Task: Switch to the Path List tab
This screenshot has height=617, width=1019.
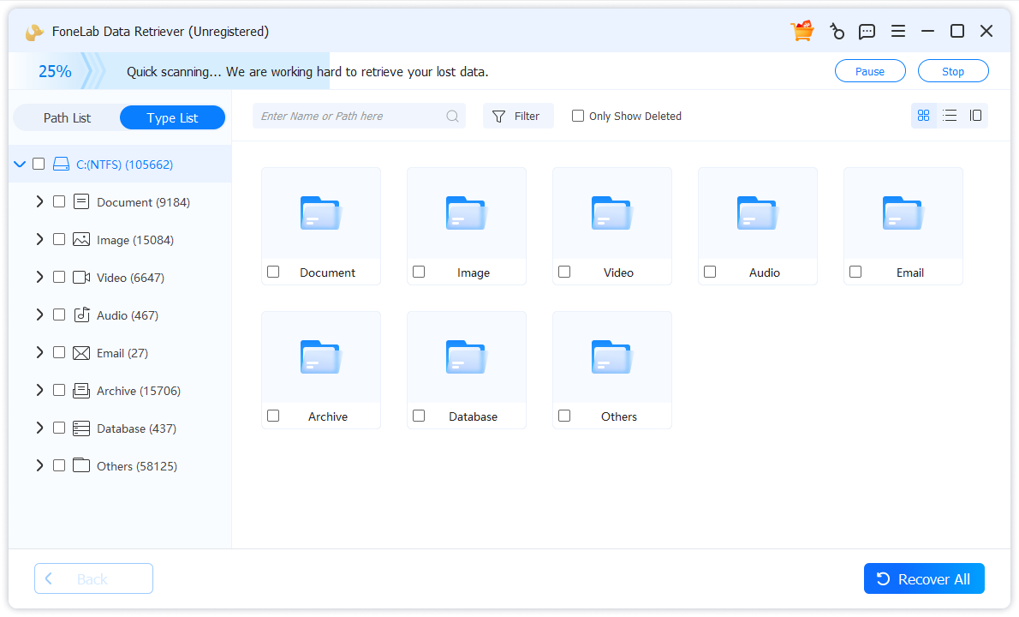Action: pos(67,118)
